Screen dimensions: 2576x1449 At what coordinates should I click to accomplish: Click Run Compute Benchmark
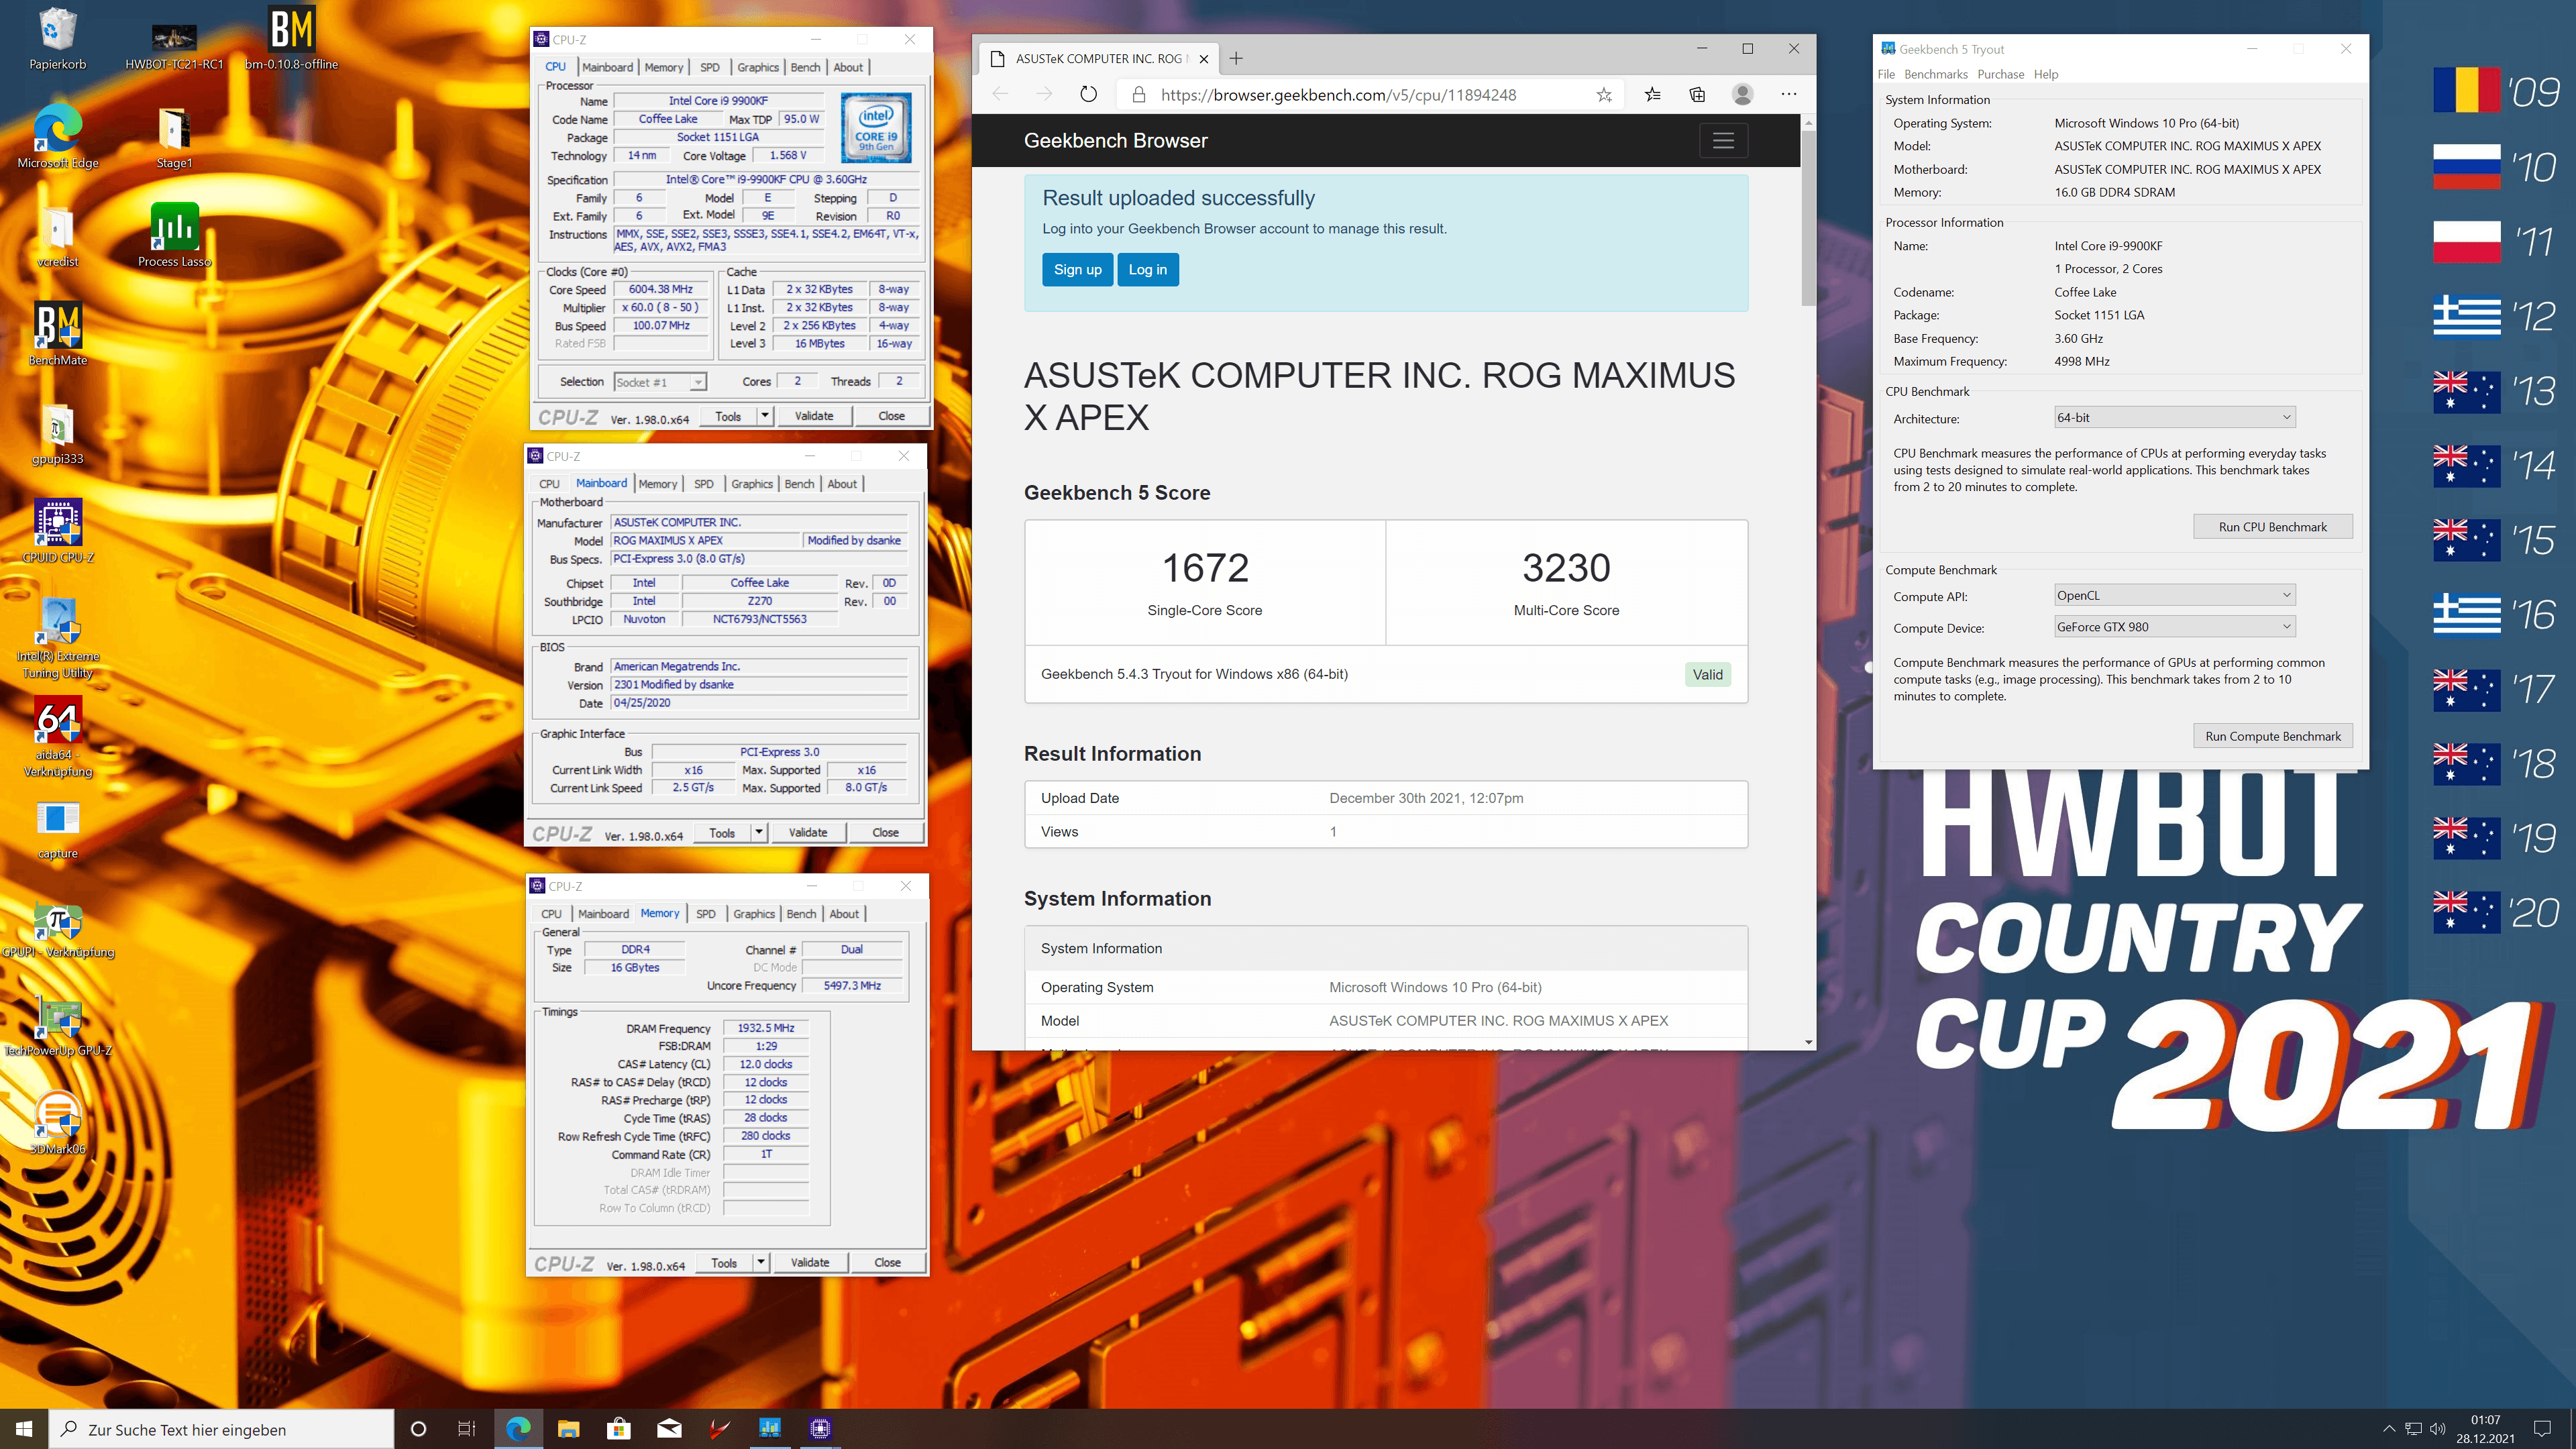click(x=2272, y=736)
